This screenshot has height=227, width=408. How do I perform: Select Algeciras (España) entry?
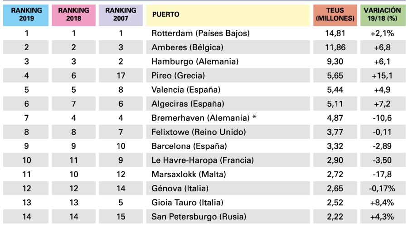point(188,104)
